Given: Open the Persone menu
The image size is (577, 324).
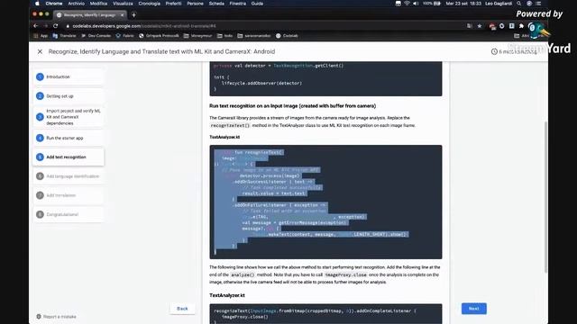Looking at the screenshot, I should [x=195, y=4].
